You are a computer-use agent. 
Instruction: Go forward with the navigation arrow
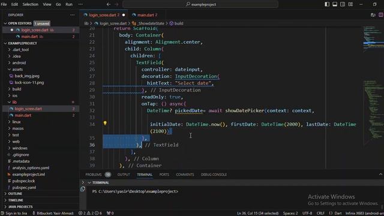(x=116, y=4)
